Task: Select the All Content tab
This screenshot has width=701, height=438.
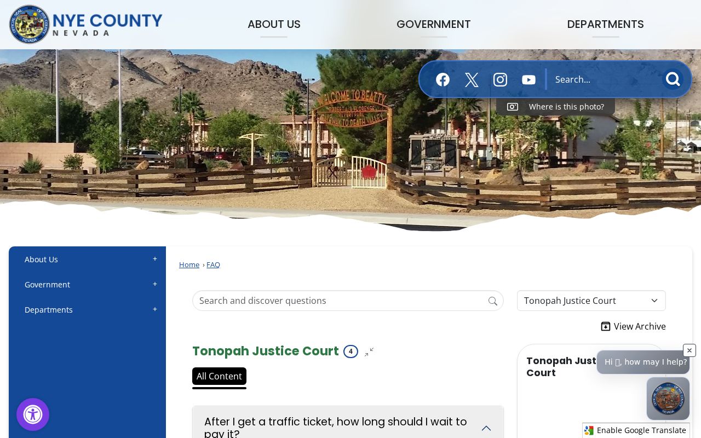Action: [219, 376]
